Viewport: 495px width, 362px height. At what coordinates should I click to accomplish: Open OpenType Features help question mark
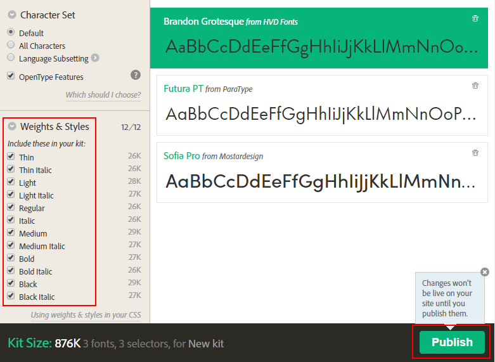coord(136,75)
